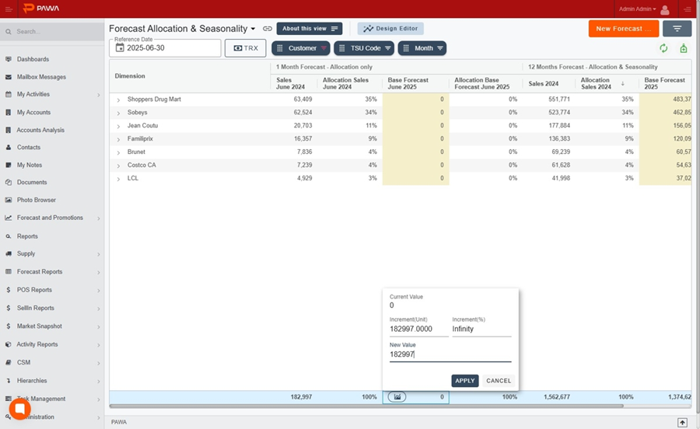Toggle the TRX currency button
The image size is (700, 429).
(246, 48)
